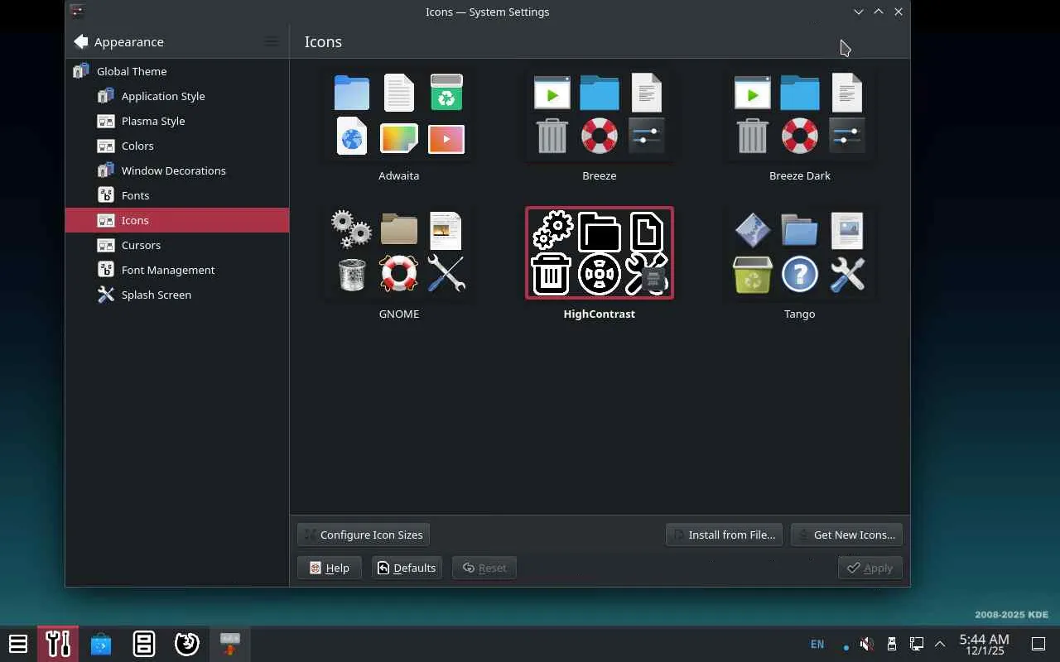The width and height of the screenshot is (1060, 662).
Task: Open the Global Theme settings page
Action: point(177,71)
